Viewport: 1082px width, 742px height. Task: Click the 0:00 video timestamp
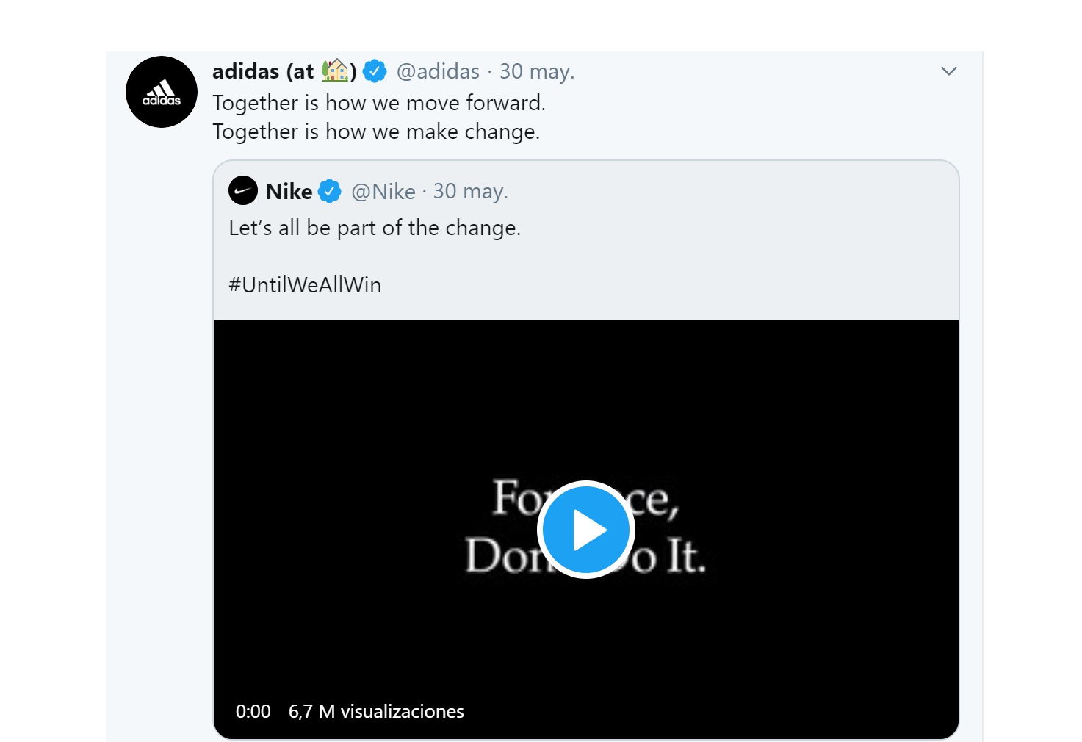253,711
